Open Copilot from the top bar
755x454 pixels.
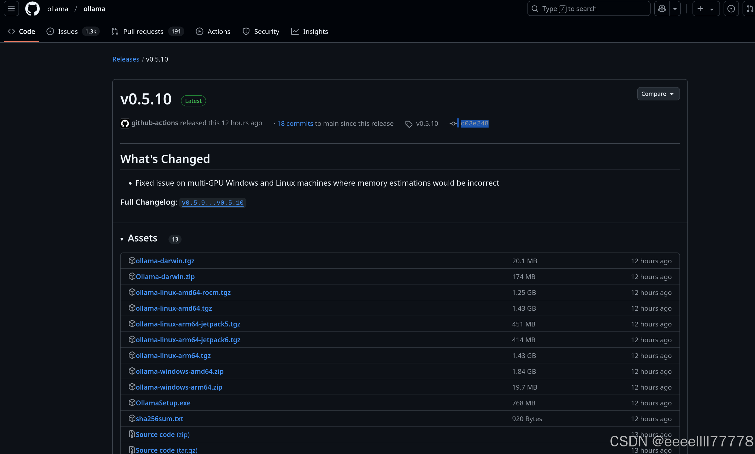[662, 9]
